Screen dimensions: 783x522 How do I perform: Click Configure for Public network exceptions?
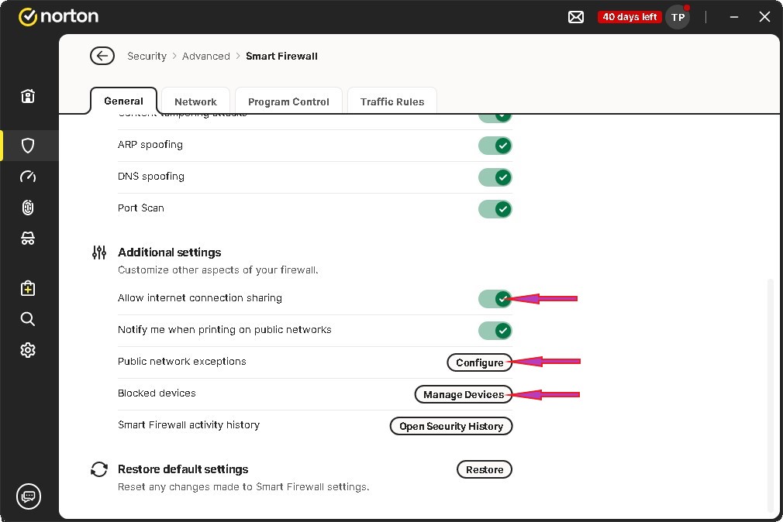[479, 362]
